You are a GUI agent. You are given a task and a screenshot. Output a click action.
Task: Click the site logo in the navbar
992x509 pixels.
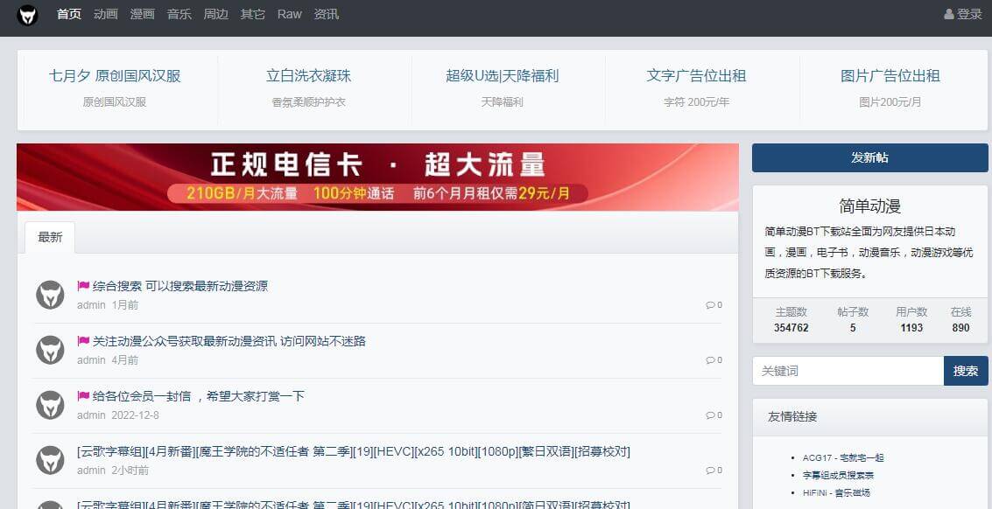tap(27, 15)
